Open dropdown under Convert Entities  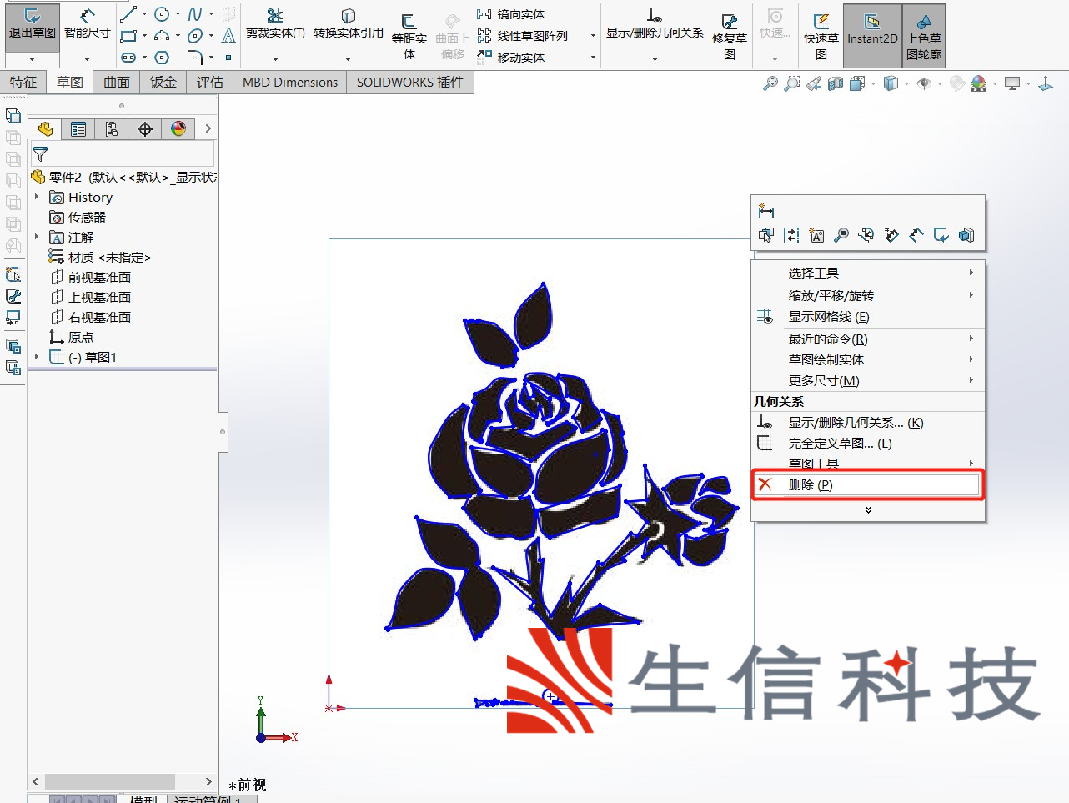point(348,59)
